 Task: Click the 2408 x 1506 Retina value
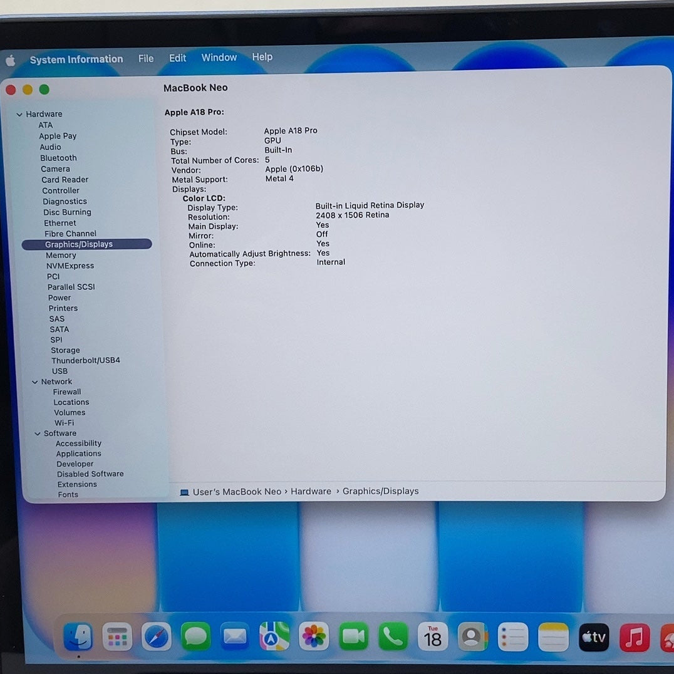click(353, 215)
